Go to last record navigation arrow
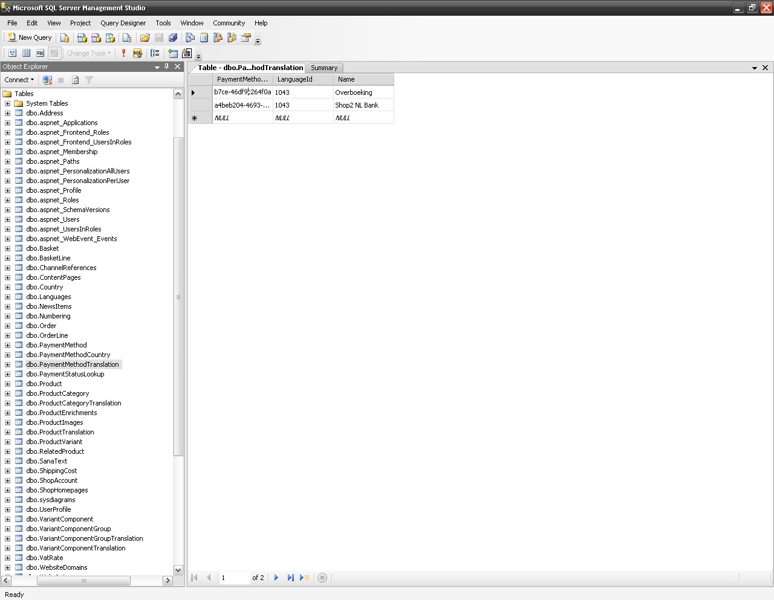 pyautogui.click(x=290, y=578)
